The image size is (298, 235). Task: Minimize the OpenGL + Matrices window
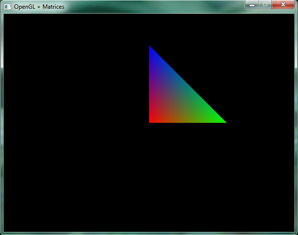[x=252, y=5]
